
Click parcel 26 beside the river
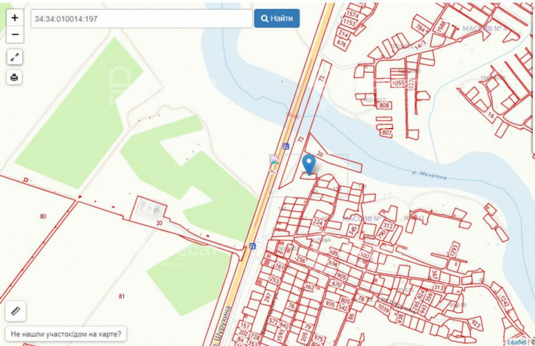(320, 154)
